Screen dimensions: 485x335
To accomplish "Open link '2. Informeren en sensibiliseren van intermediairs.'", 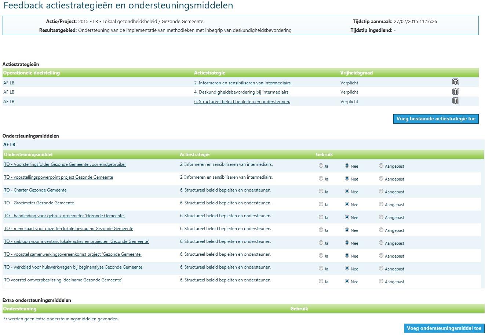I will pos(242,83).
